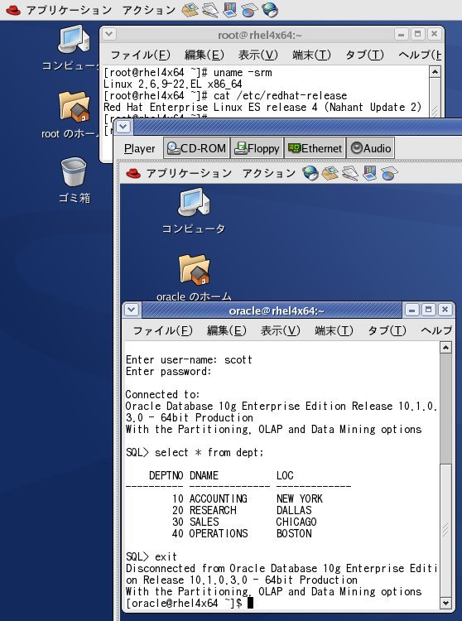Click the oracle shell prompt cursor line
This screenshot has width=462, height=621.
coord(190,603)
